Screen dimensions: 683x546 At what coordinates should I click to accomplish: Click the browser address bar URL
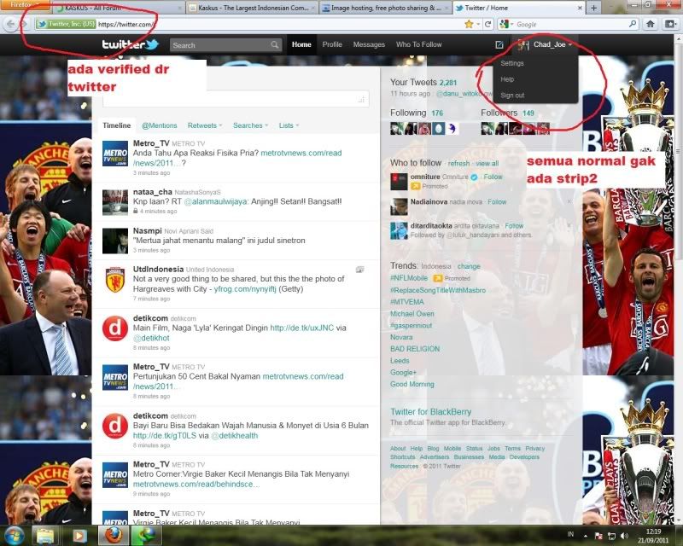coord(125,25)
